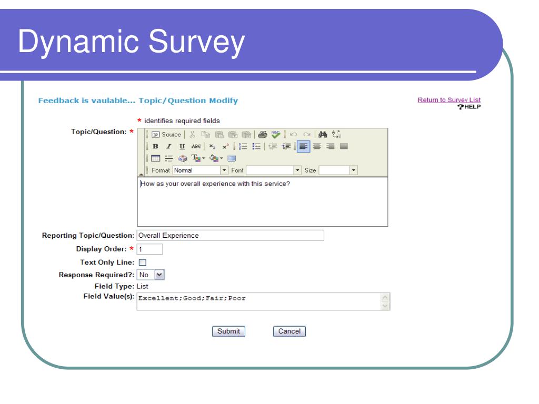
Task: Open the Background Color picker
Action: 216,158
